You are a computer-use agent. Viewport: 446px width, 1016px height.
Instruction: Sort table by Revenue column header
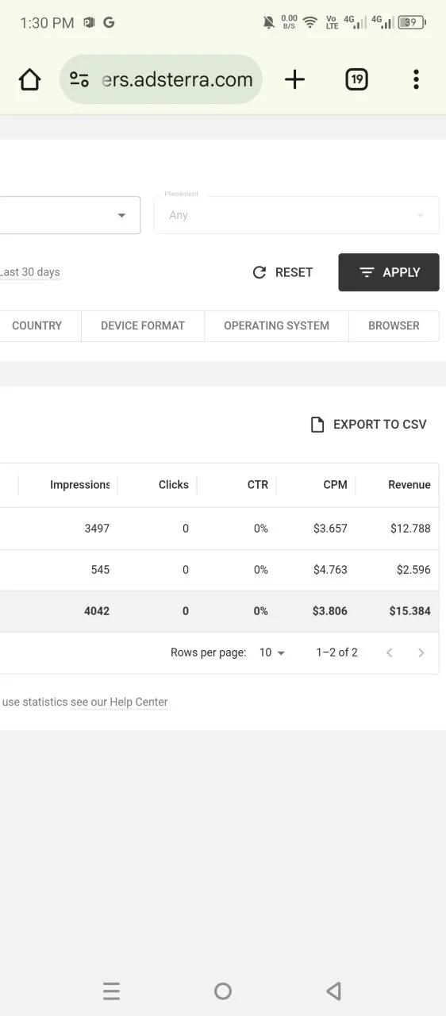409,485
